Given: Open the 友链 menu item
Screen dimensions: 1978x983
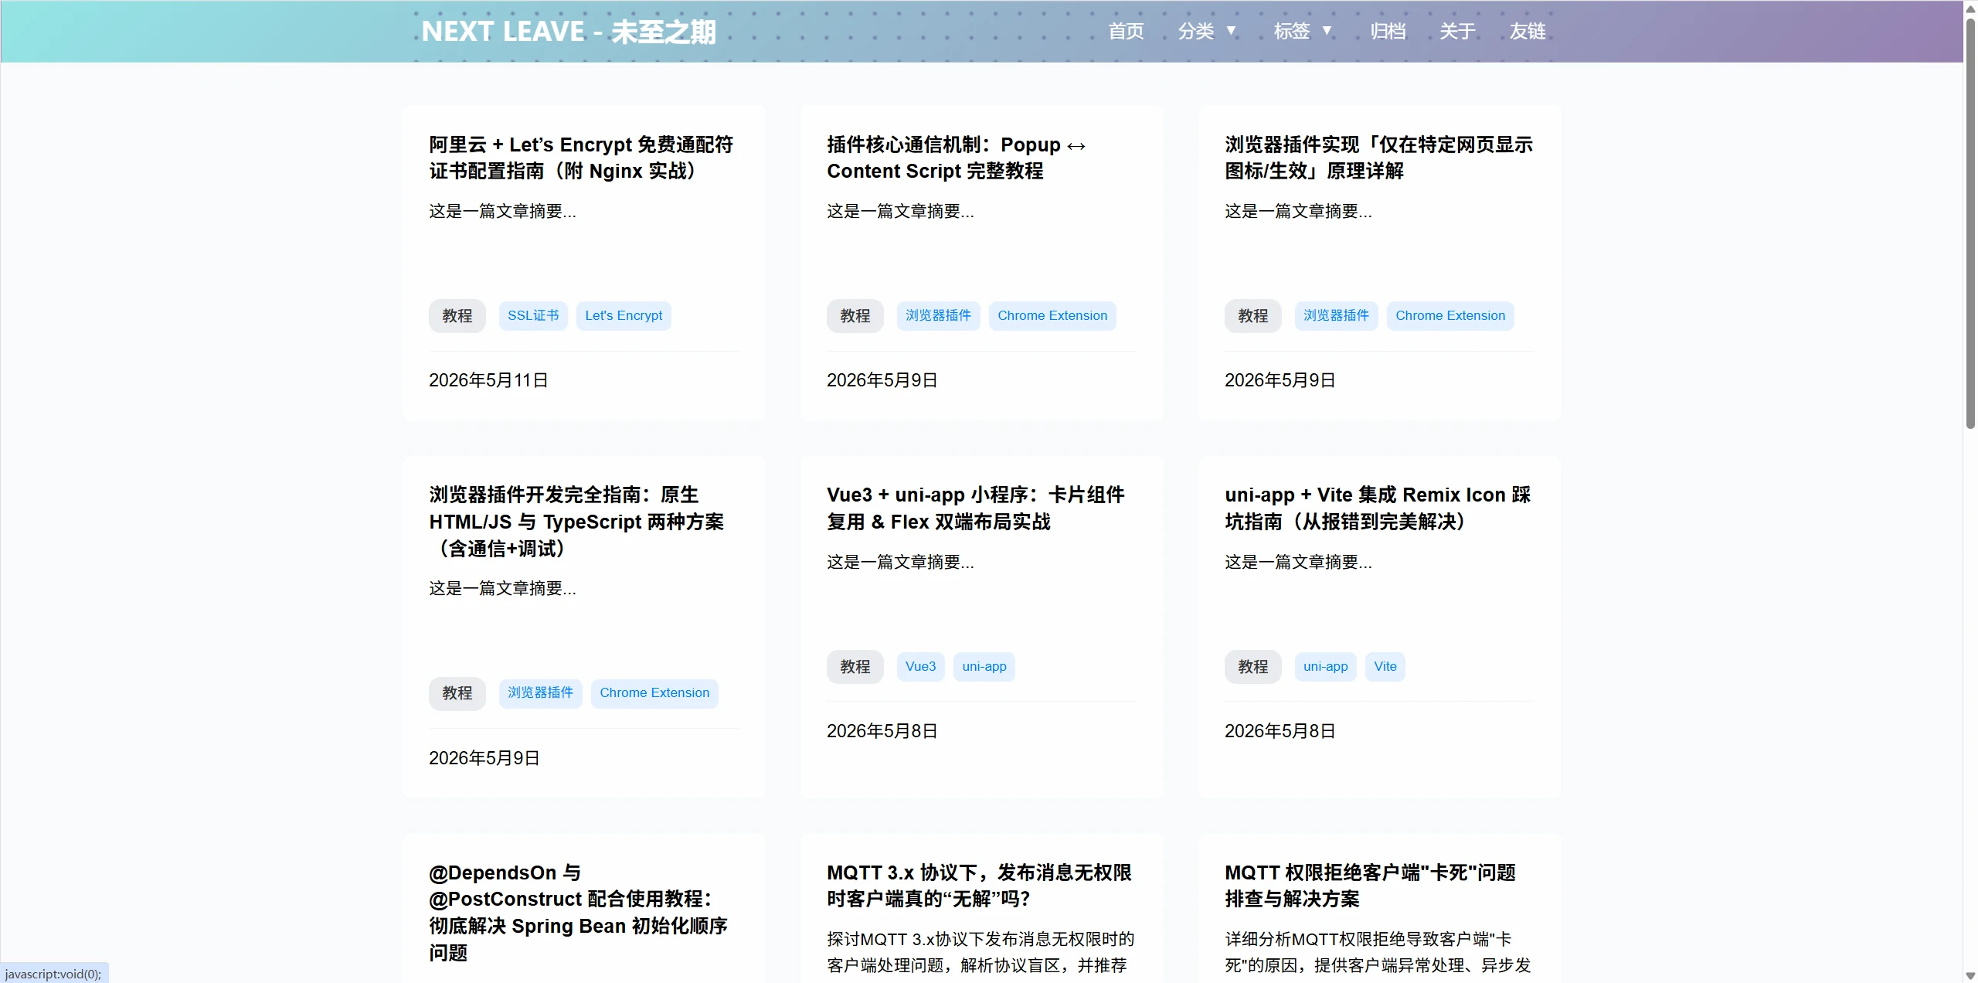Looking at the screenshot, I should (x=1528, y=31).
